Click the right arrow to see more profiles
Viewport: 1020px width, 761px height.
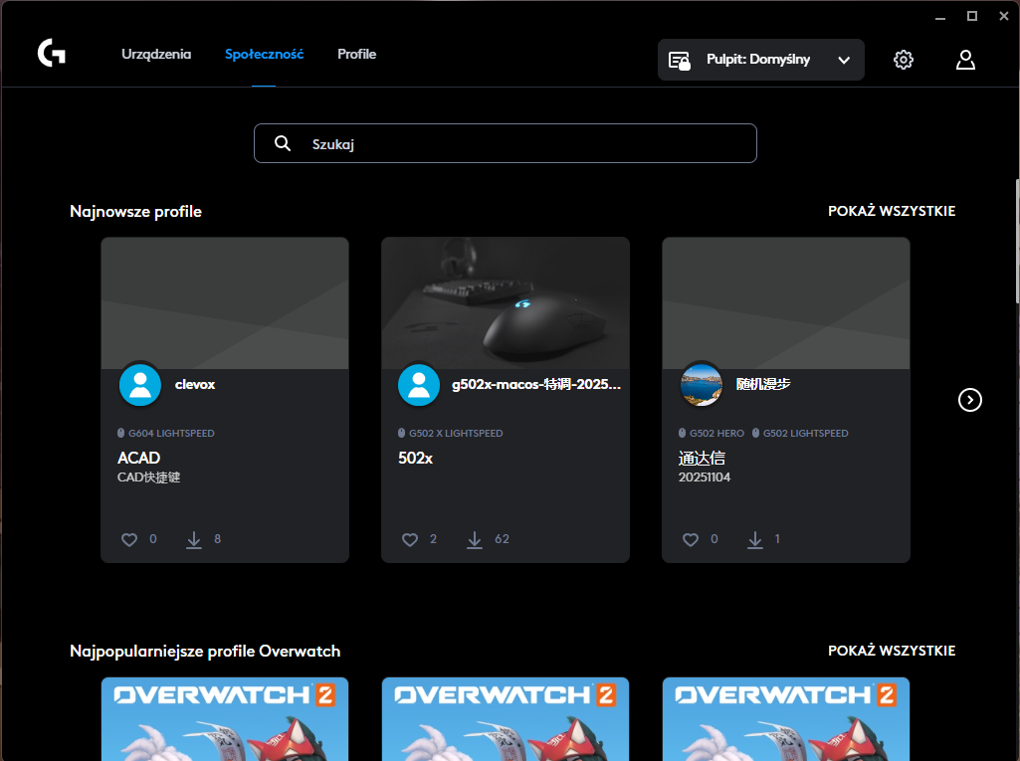pyautogui.click(x=969, y=400)
